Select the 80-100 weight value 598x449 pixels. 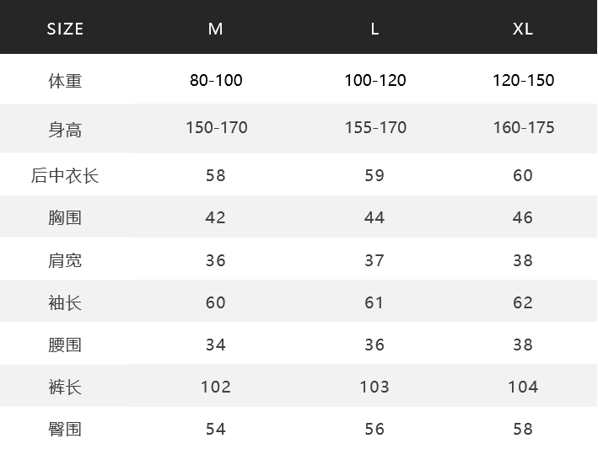pyautogui.click(x=216, y=80)
